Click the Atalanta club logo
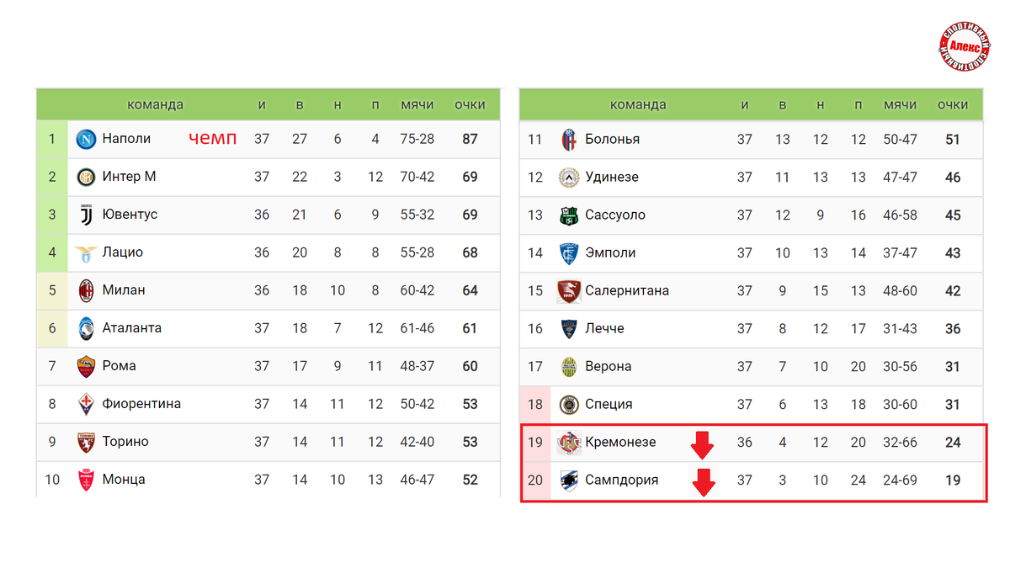 (x=85, y=328)
